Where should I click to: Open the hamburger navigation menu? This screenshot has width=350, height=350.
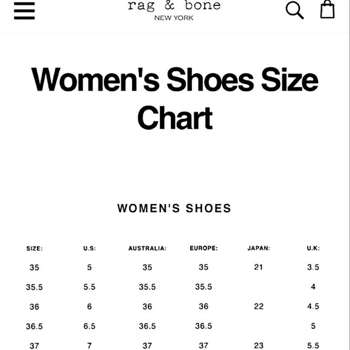[24, 11]
